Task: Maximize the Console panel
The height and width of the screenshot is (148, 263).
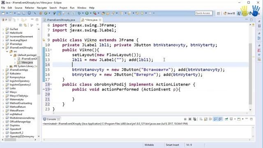Action: coord(251,119)
